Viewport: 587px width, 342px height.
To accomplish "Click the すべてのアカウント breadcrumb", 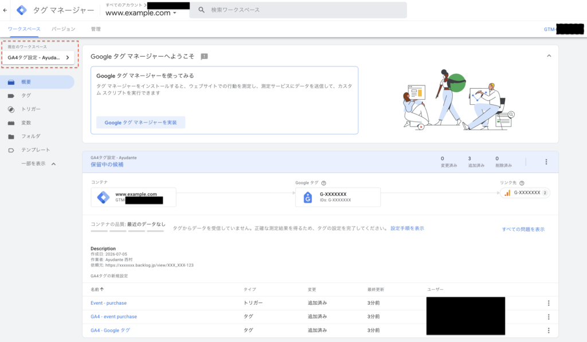I will point(124,5).
